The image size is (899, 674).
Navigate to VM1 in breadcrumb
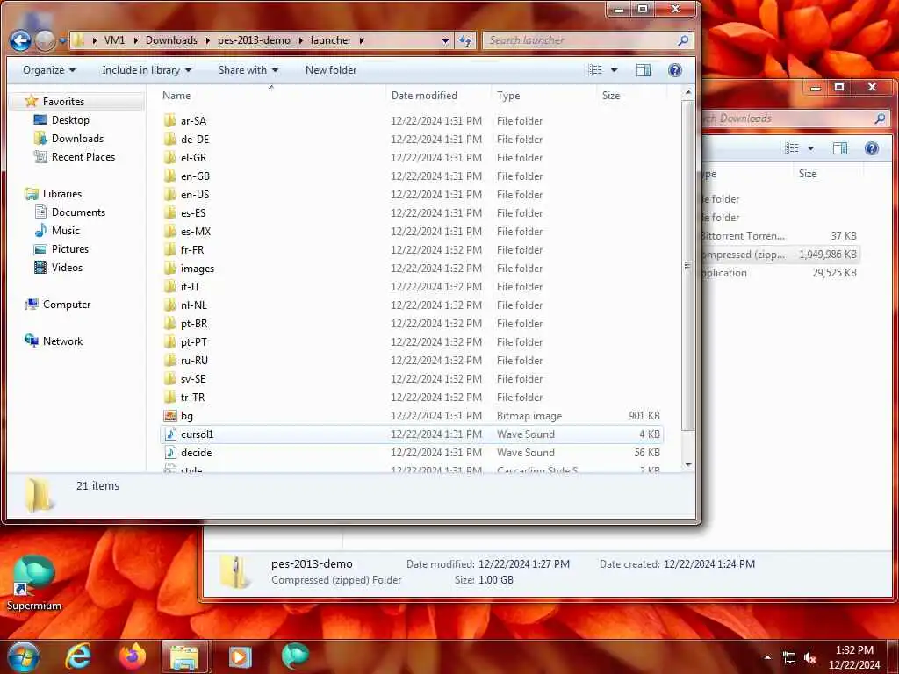coord(114,40)
